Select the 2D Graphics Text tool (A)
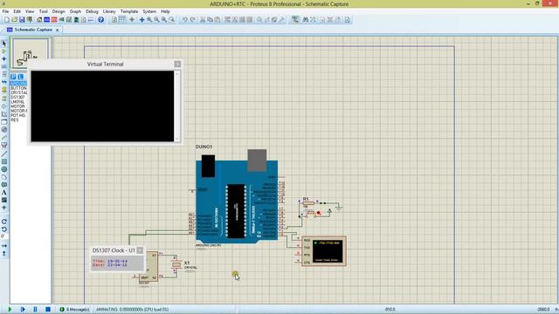 coord(4,192)
